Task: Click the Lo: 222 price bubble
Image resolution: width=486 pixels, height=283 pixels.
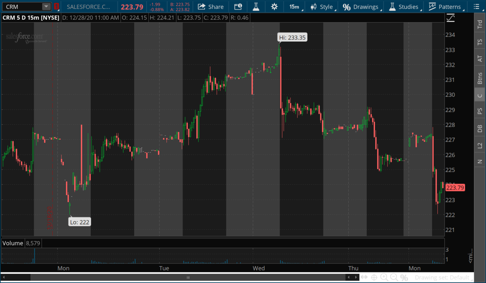Action: pyautogui.click(x=79, y=222)
